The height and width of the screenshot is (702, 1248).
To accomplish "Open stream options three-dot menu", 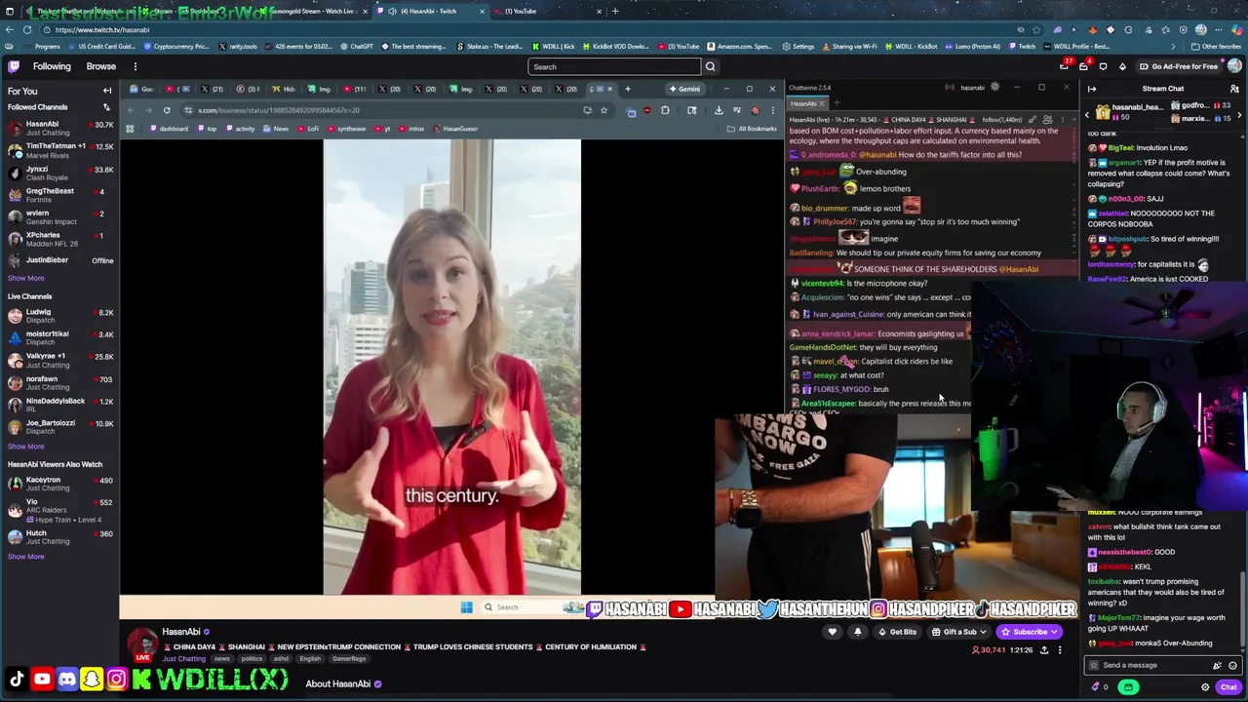I will [1060, 649].
